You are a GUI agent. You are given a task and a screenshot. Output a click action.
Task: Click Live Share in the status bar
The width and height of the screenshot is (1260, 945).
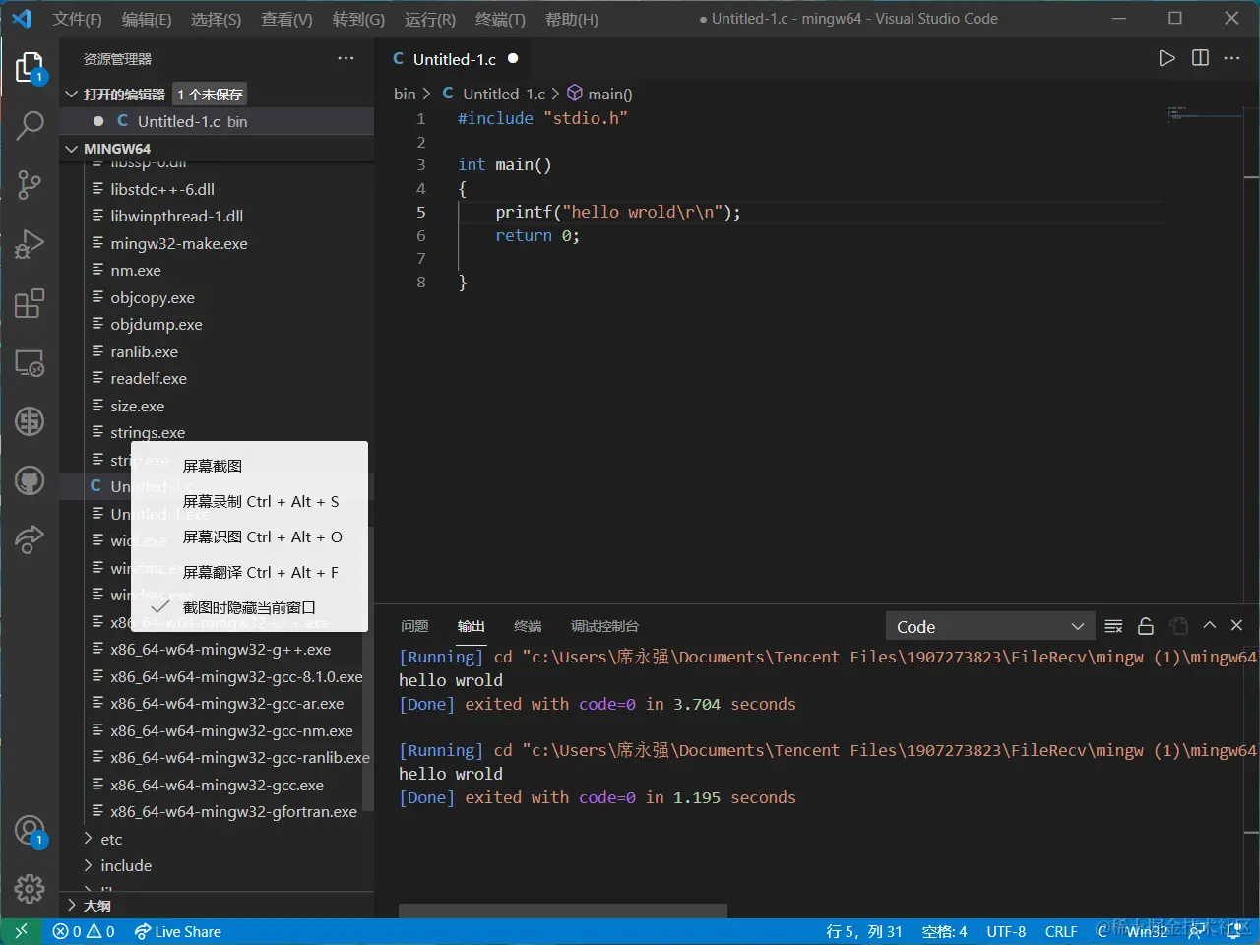click(x=178, y=931)
